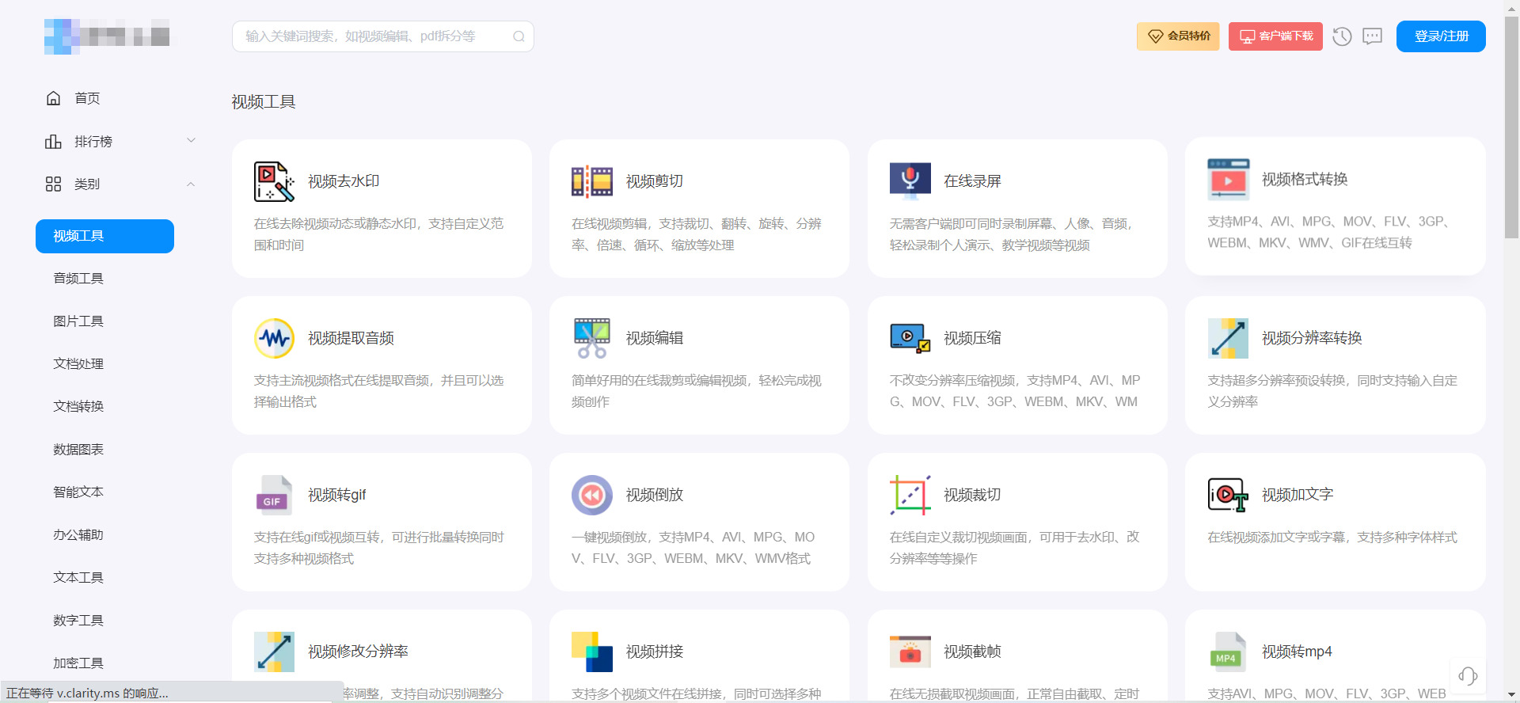The width and height of the screenshot is (1520, 703).
Task: Open 文本工具 category
Action: pos(78,578)
